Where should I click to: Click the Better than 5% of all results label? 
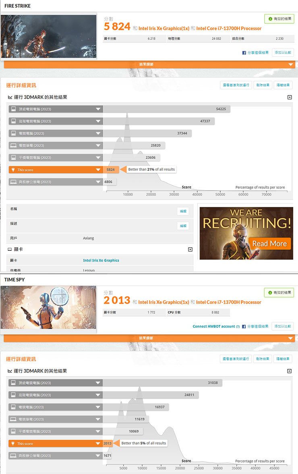pos(143,443)
